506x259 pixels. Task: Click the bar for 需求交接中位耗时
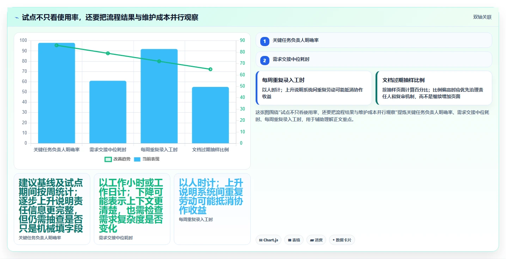[x=108, y=112]
